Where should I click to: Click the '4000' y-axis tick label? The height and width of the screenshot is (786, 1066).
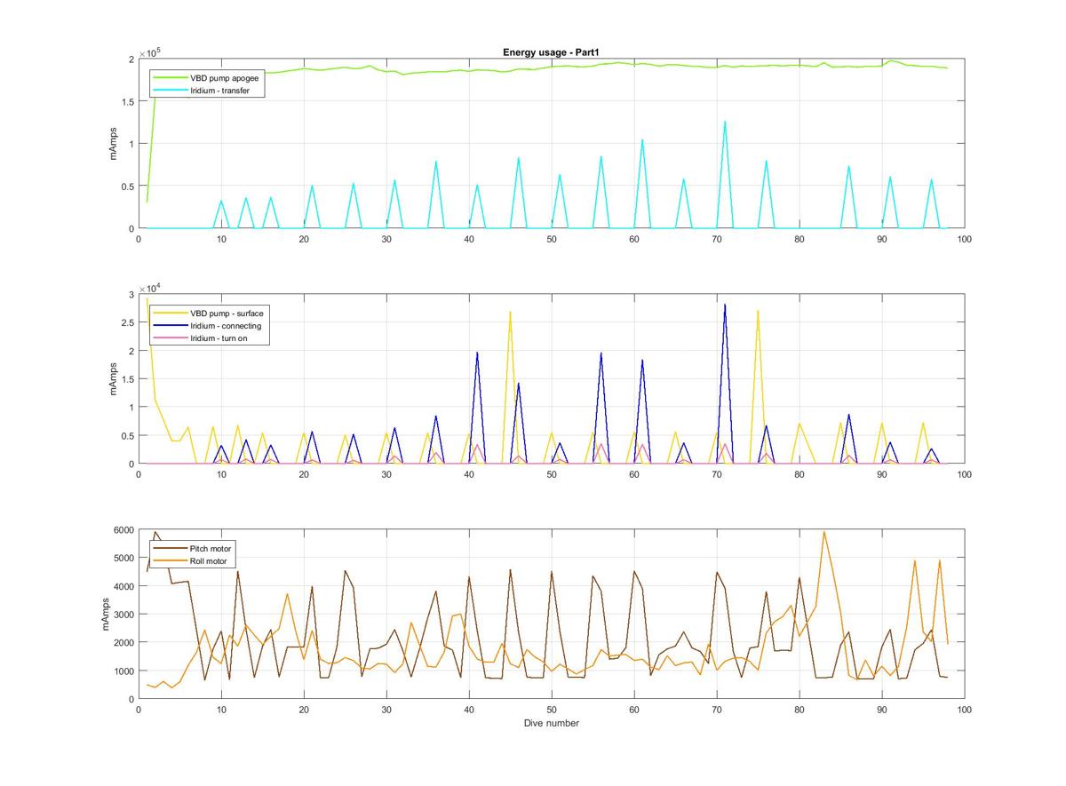(123, 586)
